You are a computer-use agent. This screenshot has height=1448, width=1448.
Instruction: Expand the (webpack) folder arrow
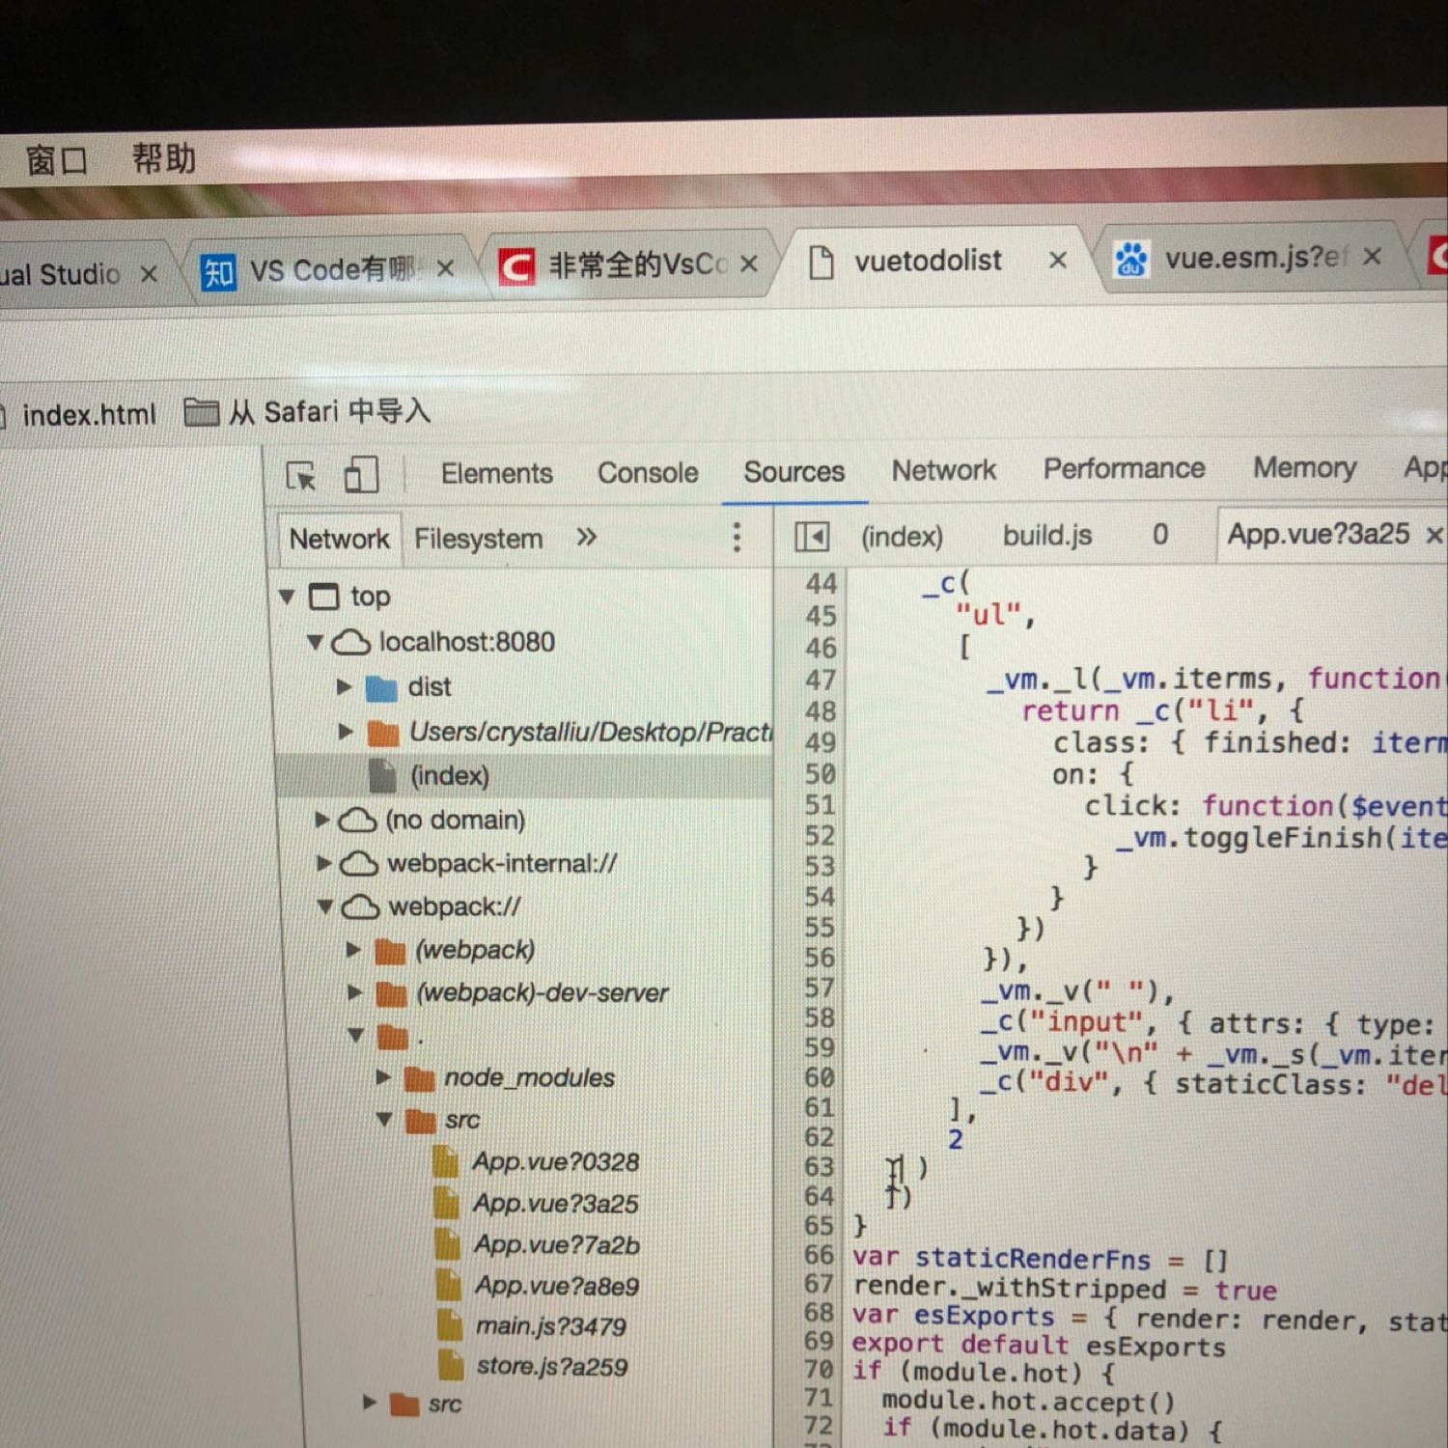353,950
